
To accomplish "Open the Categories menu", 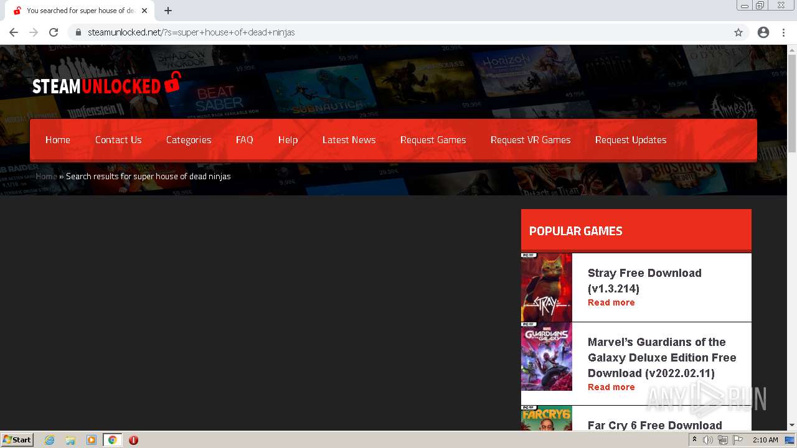I will click(x=189, y=140).
